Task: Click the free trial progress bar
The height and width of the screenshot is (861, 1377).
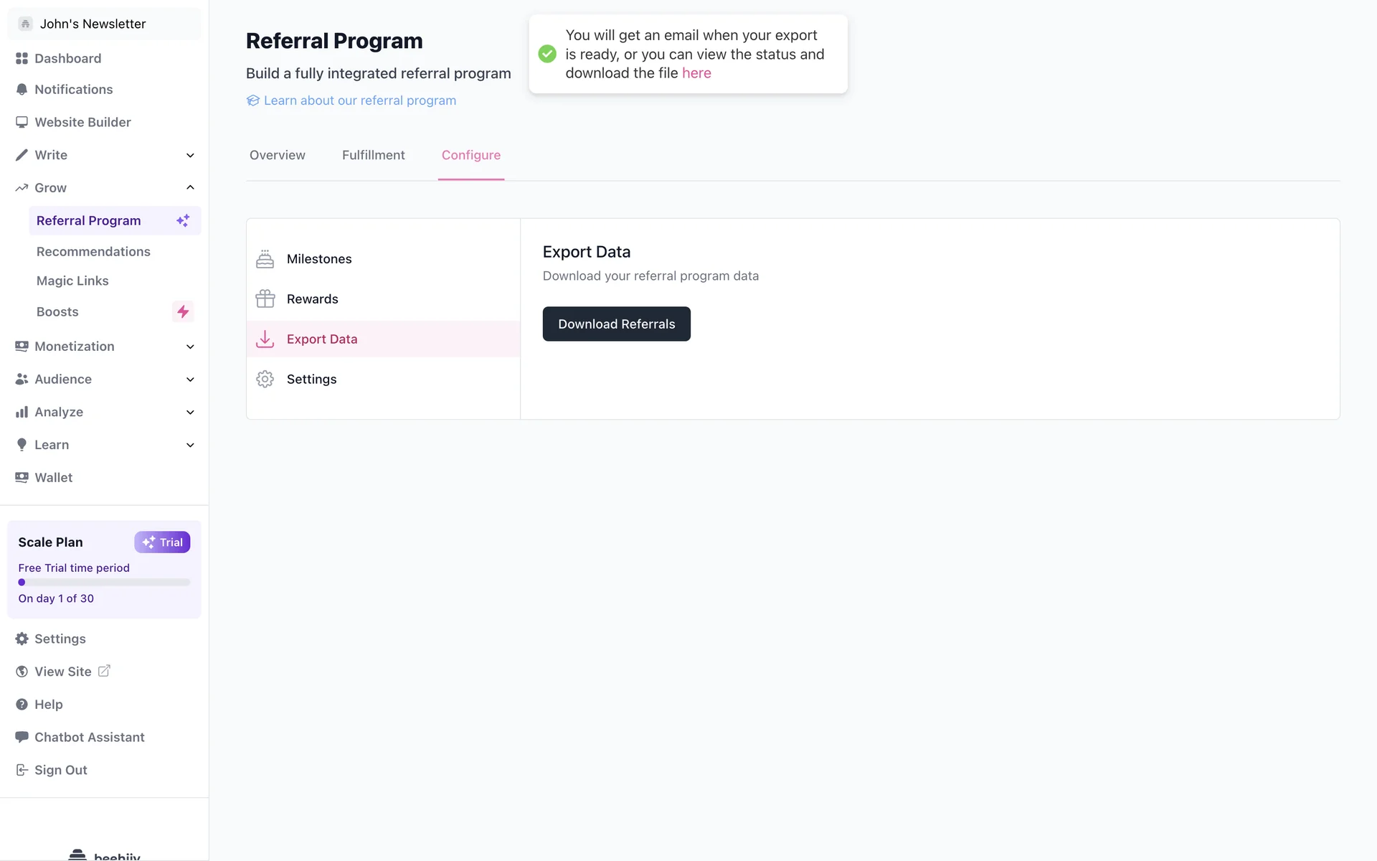Action: click(x=104, y=583)
